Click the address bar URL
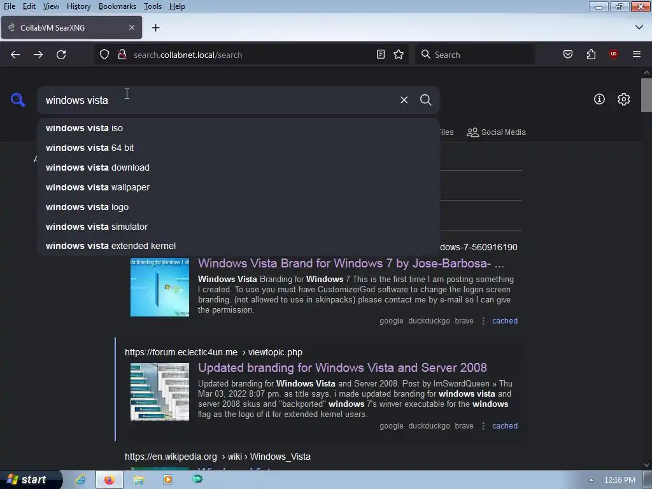This screenshot has width=652, height=489. [x=188, y=55]
